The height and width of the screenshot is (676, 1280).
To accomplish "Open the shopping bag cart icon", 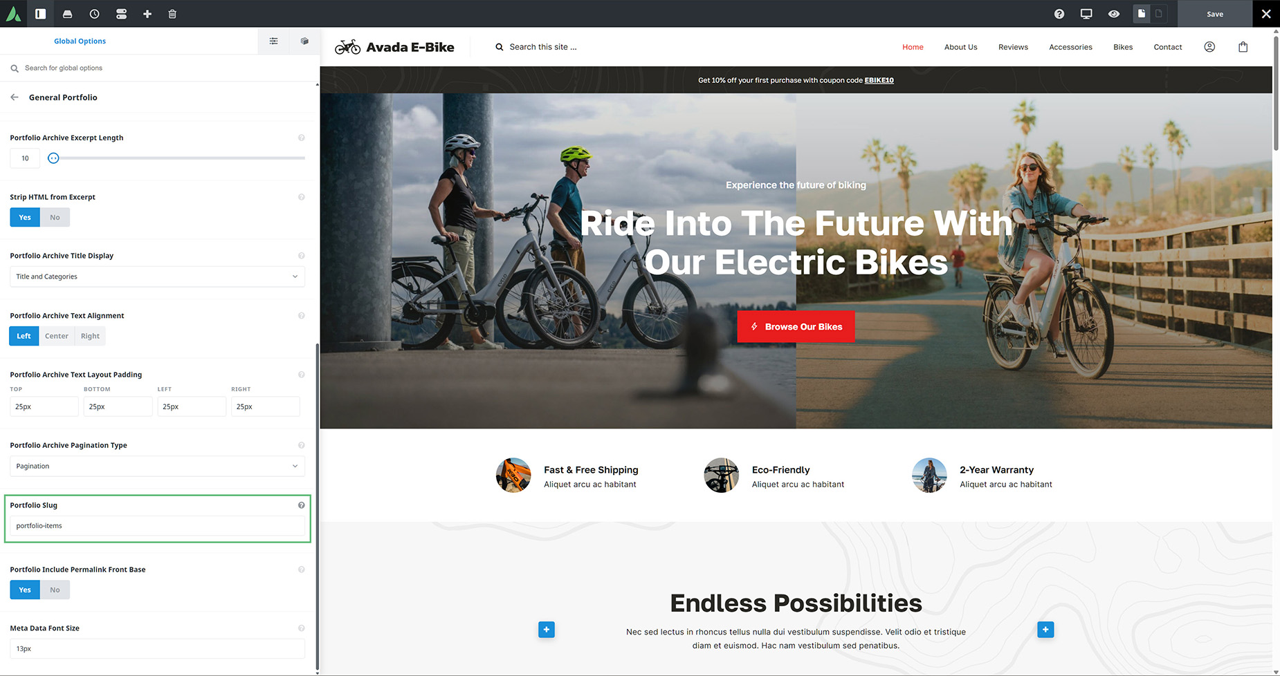I will 1243,47.
